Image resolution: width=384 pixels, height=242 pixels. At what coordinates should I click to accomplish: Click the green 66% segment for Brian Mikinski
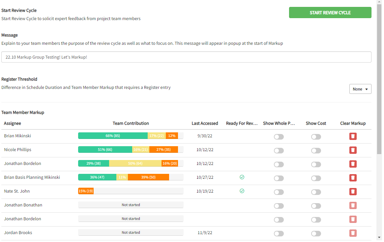point(112,136)
